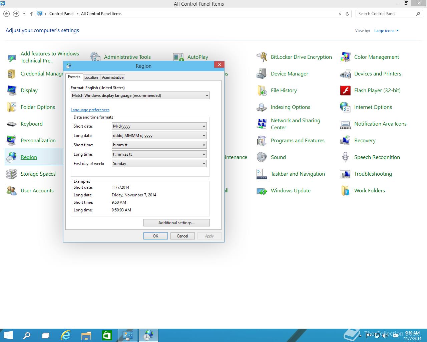This screenshot has height=342, width=427.
Task: Open BitLocker Drive Encryption icon
Action: pos(262,57)
